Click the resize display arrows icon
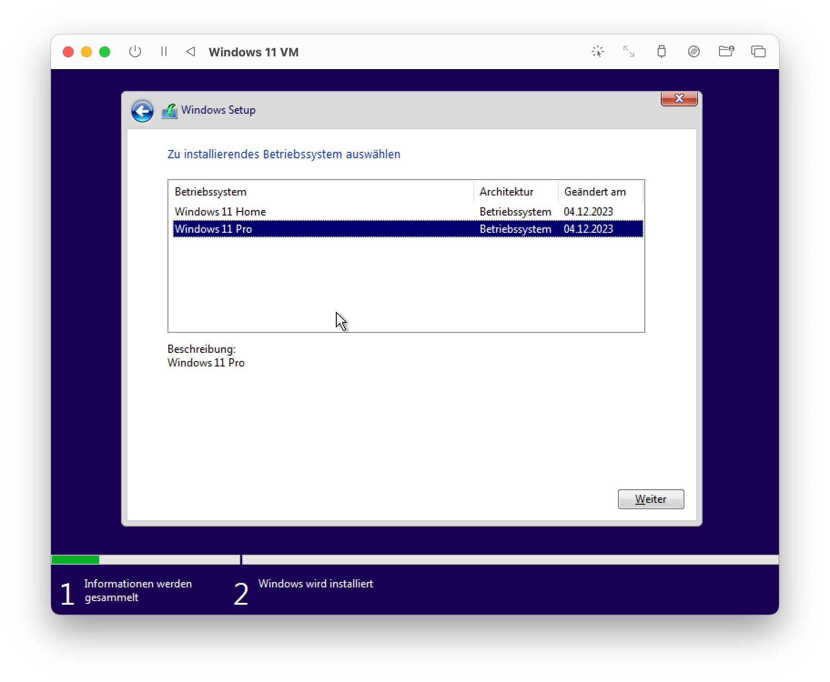 [x=629, y=51]
